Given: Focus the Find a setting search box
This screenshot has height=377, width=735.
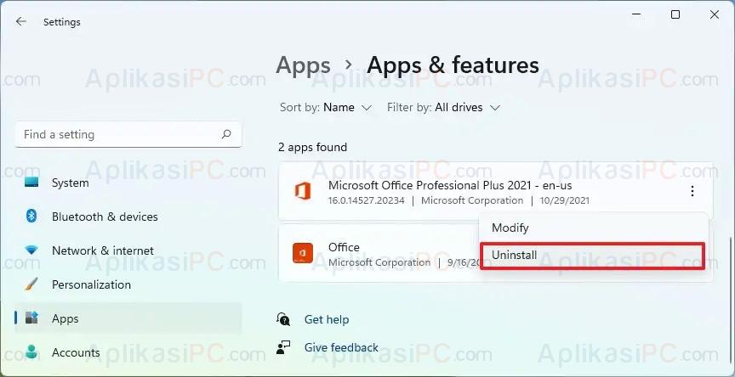Looking at the screenshot, I should [128, 135].
